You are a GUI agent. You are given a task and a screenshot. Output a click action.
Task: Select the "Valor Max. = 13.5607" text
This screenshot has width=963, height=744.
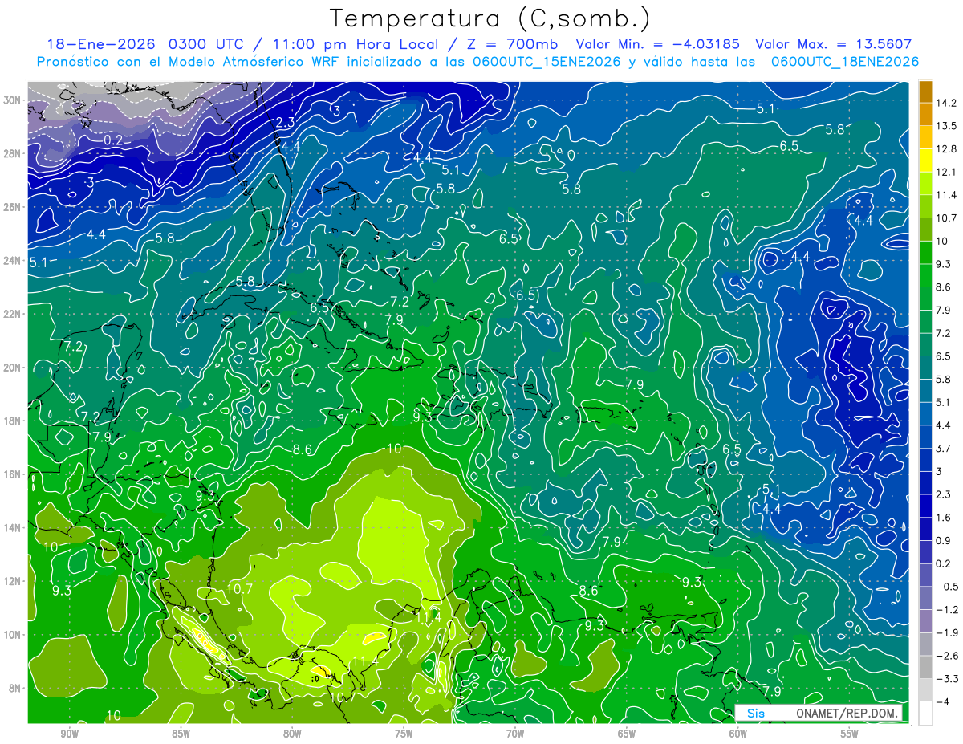(x=834, y=44)
